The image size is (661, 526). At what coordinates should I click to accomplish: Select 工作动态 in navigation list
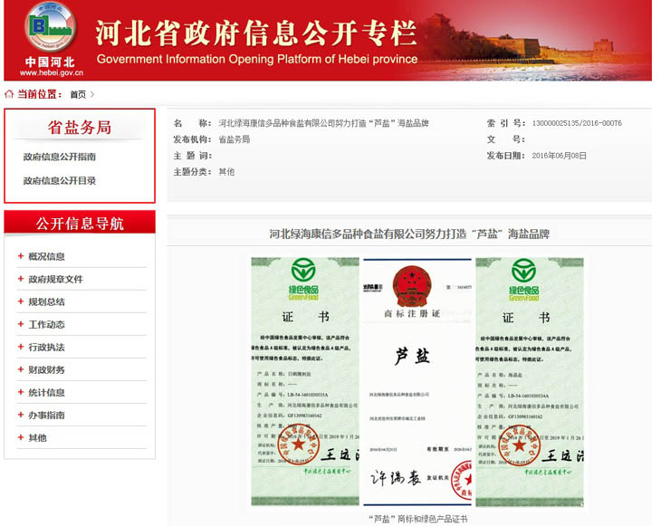click(x=46, y=324)
